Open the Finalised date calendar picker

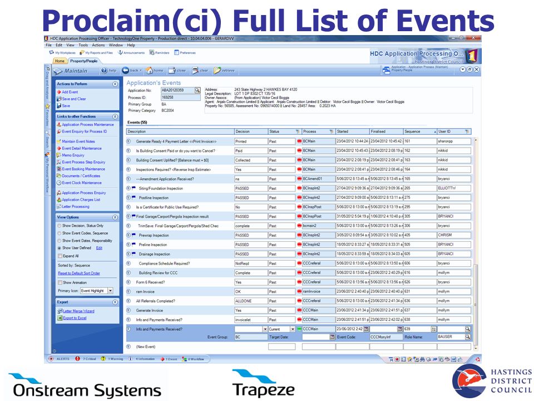pyautogui.click(x=400, y=329)
